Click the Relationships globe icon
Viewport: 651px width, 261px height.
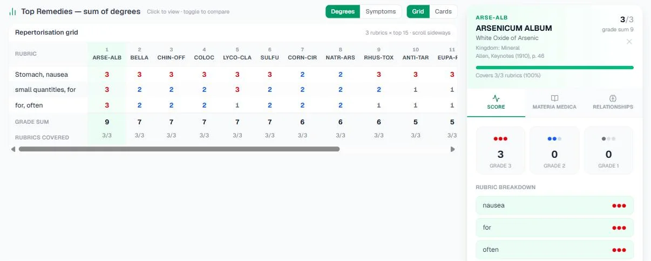[613, 98]
